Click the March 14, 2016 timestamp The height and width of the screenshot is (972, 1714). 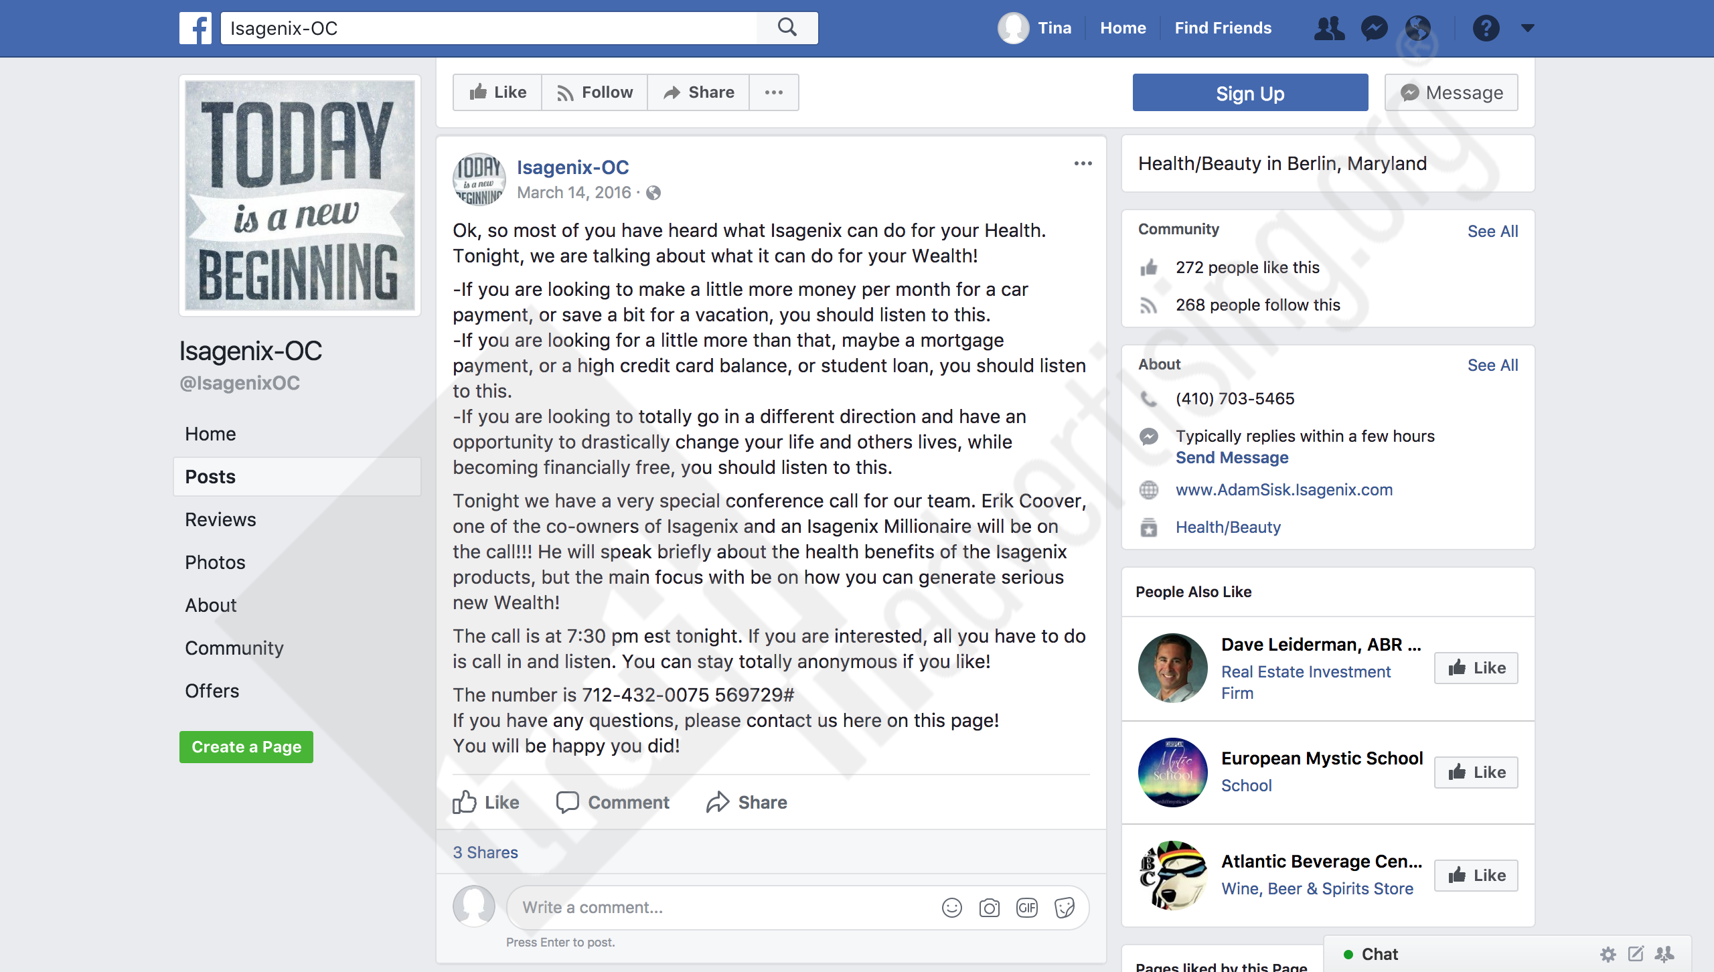574,193
